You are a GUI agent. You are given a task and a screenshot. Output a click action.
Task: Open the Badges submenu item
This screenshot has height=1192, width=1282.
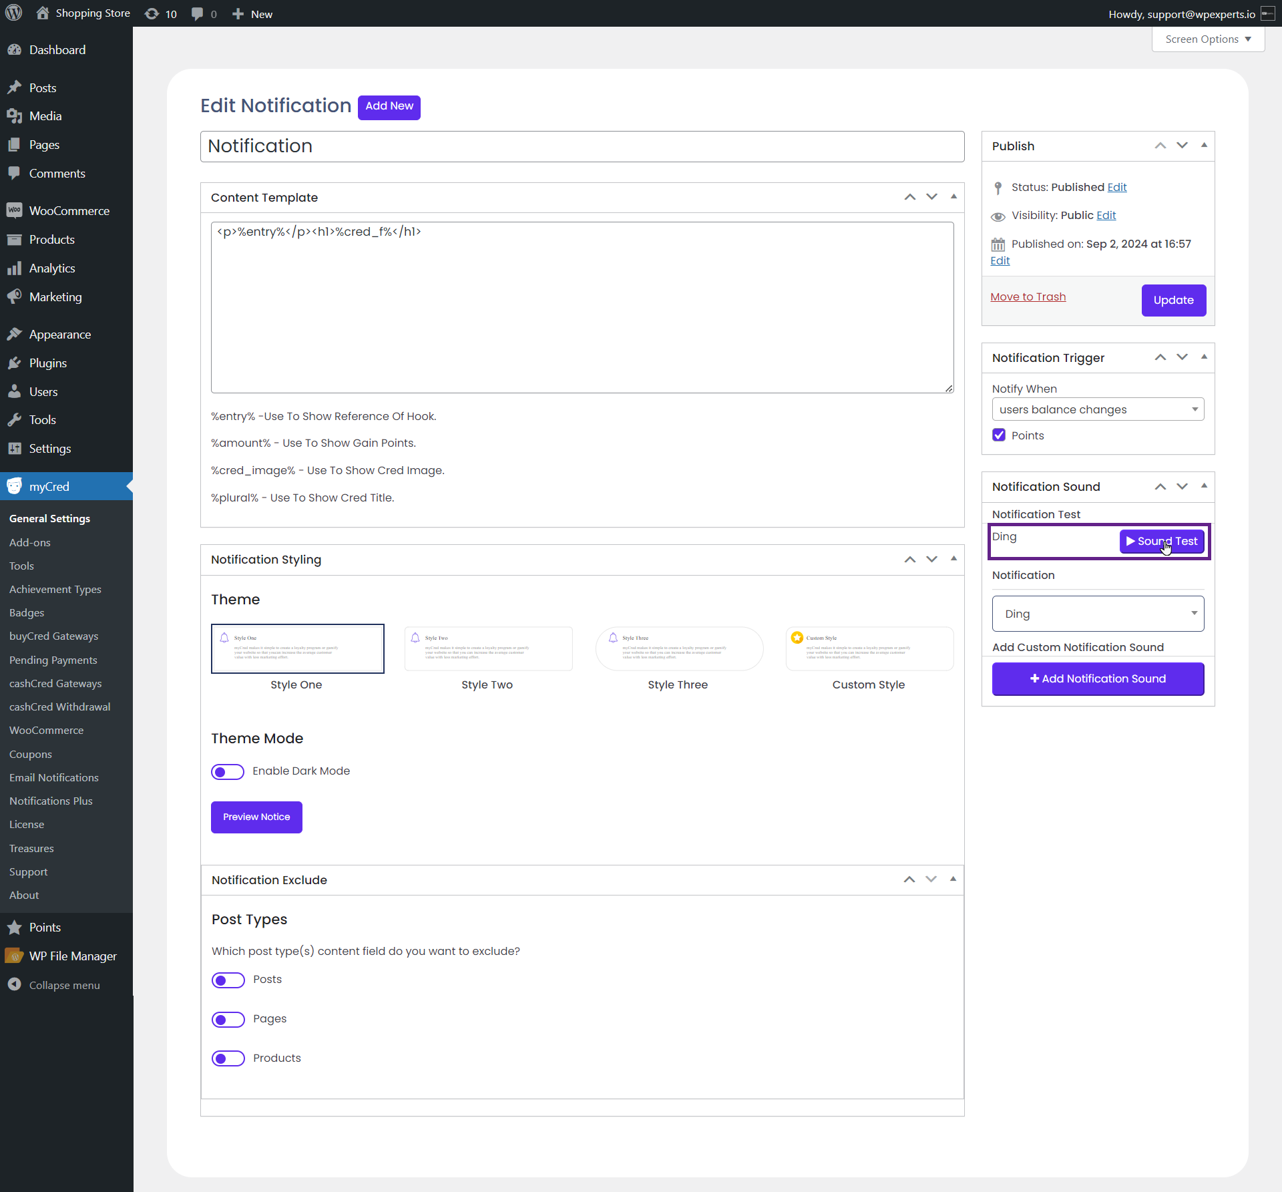tap(27, 612)
